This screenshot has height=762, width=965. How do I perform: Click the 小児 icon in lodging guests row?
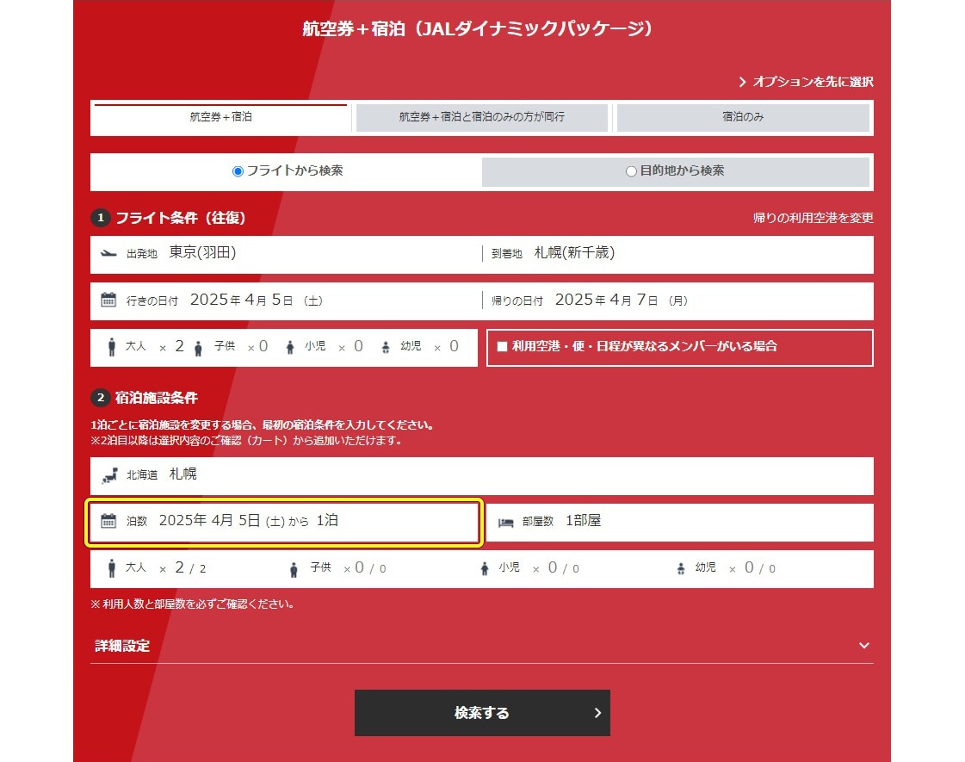[x=485, y=569]
